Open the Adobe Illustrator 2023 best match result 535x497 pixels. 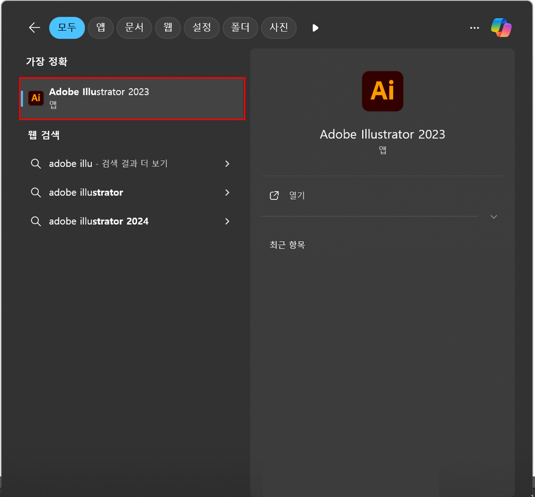click(x=132, y=99)
